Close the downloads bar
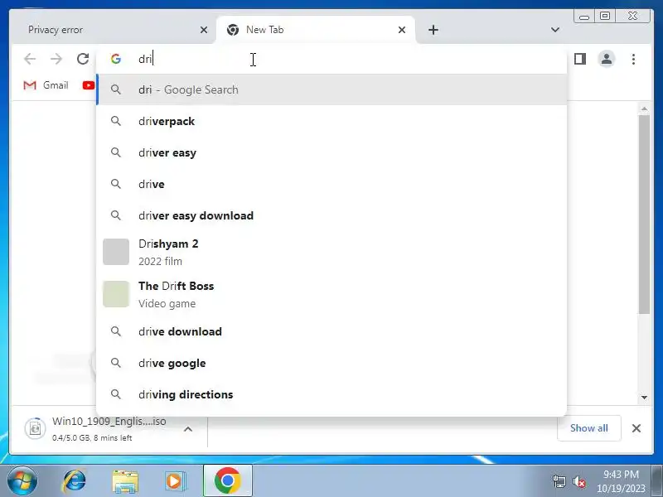Screen dimensions: 663x497 click(636, 428)
